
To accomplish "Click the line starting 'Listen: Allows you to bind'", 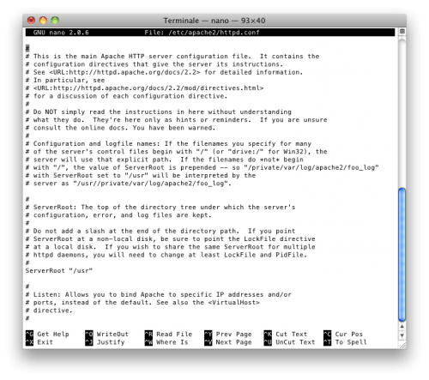I will pyautogui.click(x=159, y=294).
